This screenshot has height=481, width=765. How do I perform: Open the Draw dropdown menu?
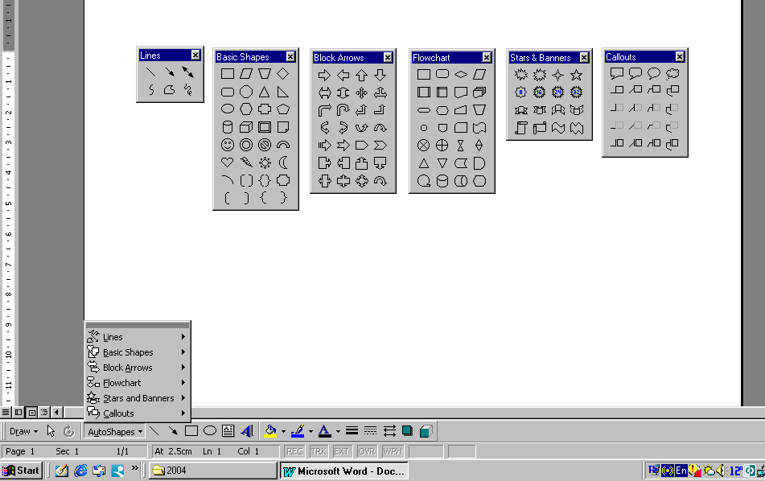coord(23,431)
